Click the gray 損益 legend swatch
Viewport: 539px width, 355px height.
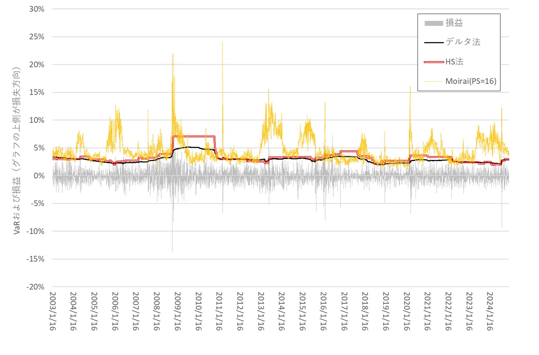pyautogui.click(x=433, y=23)
